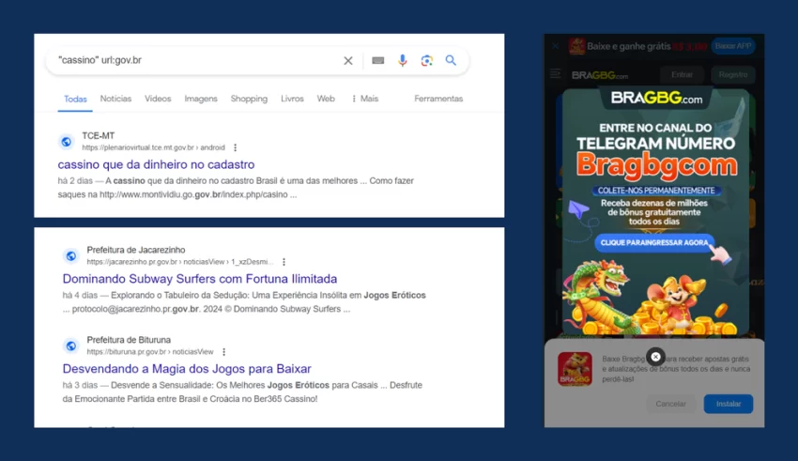Click the Registro button on BRAGBG

point(733,74)
